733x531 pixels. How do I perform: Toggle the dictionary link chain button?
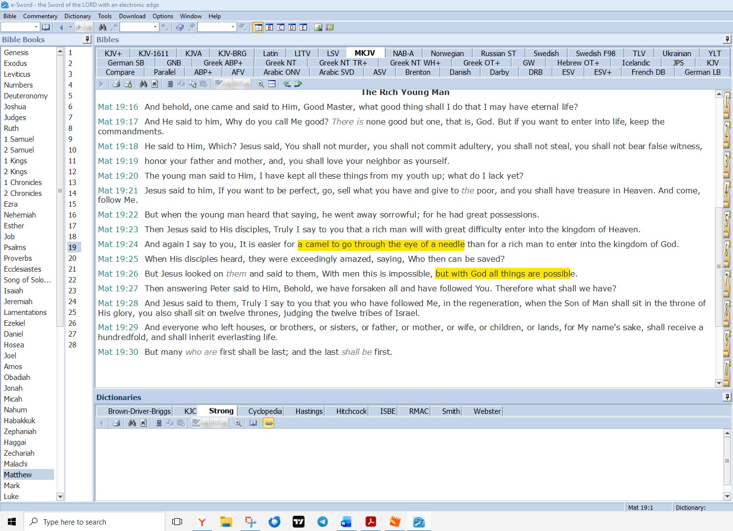pos(269,423)
